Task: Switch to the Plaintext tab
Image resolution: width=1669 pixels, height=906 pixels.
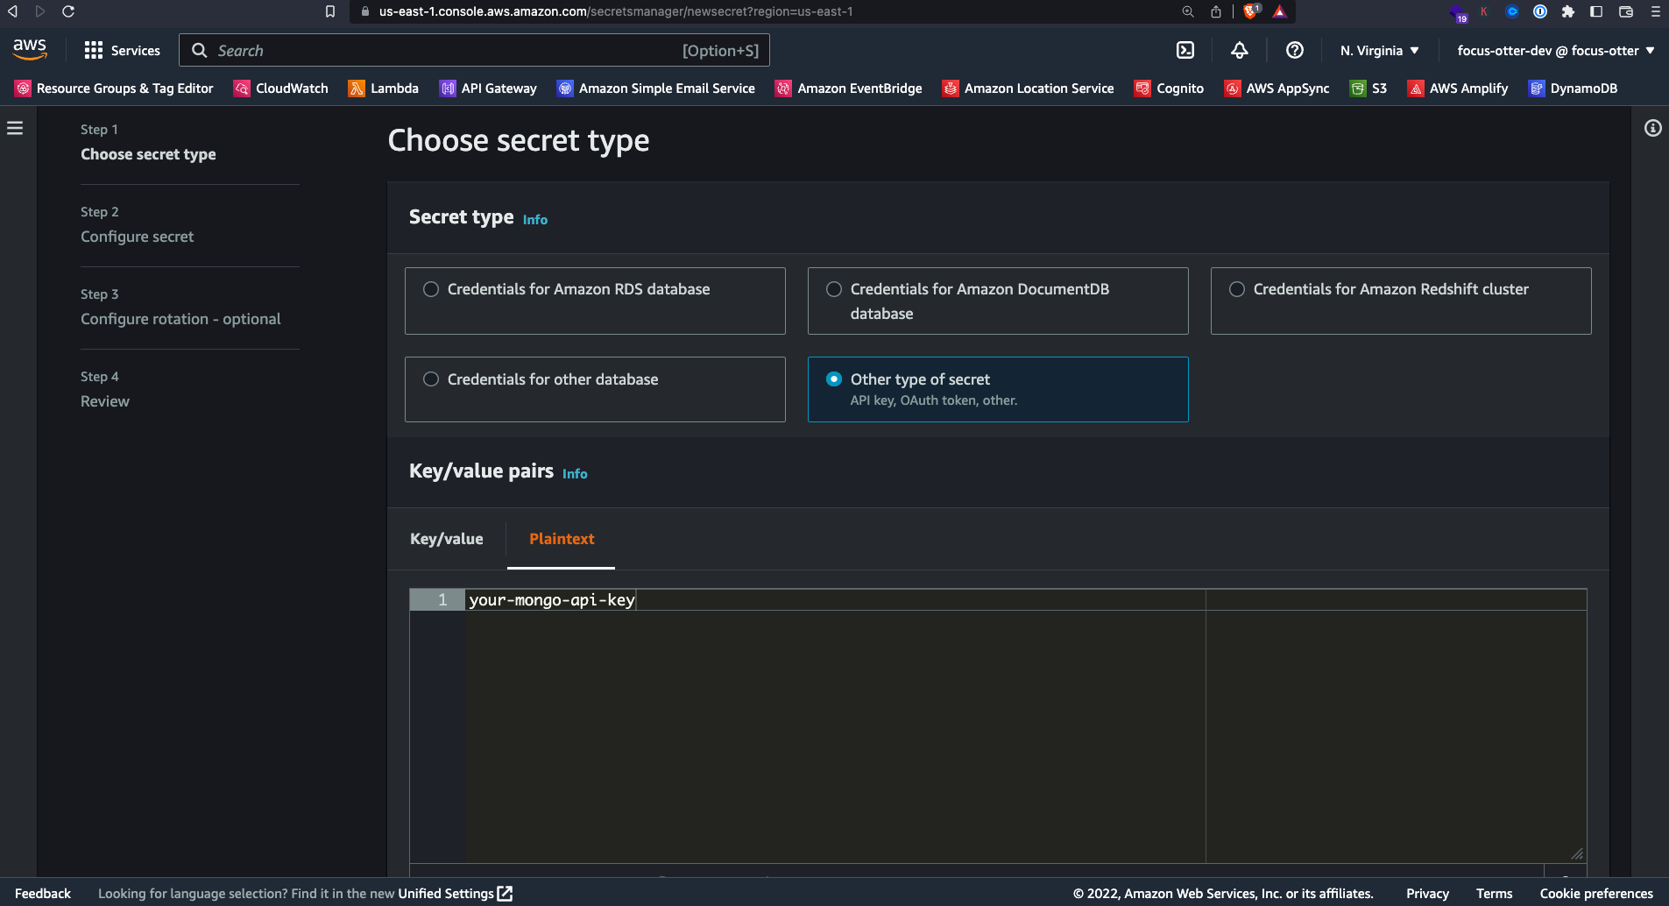Action: (x=562, y=539)
